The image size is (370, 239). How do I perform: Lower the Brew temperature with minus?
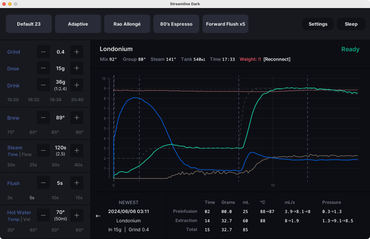43,118
